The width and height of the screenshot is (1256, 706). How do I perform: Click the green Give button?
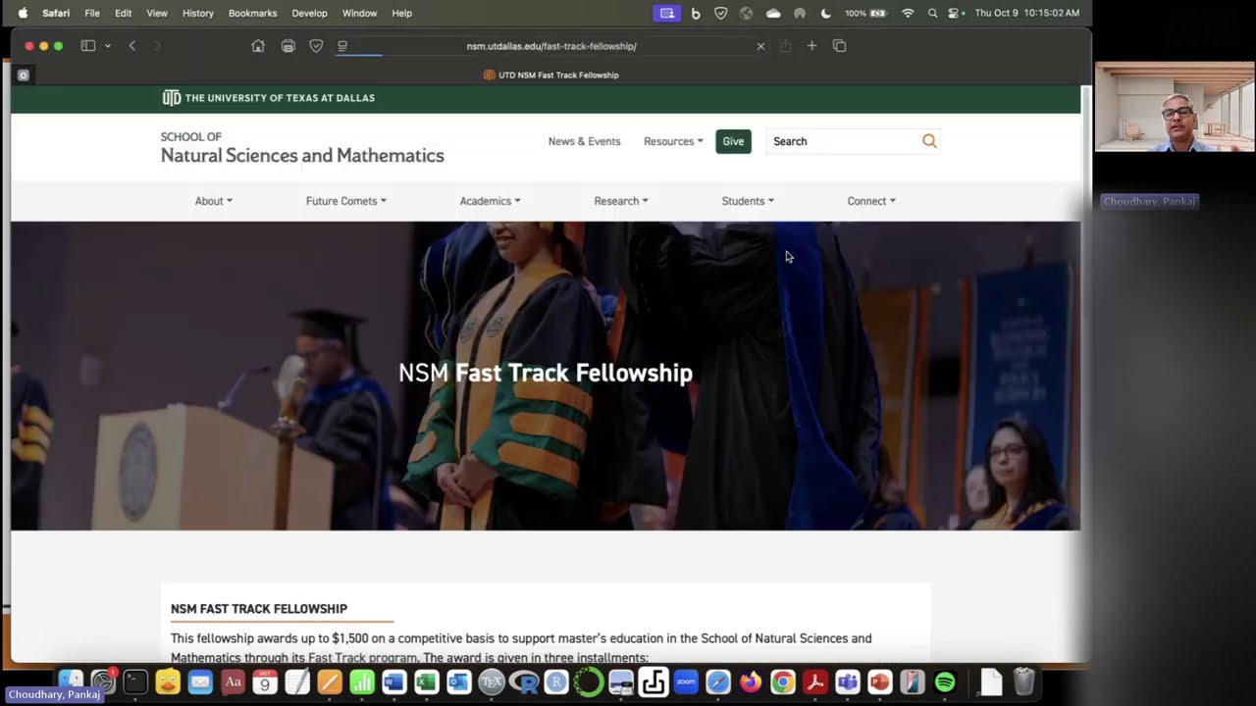733,141
